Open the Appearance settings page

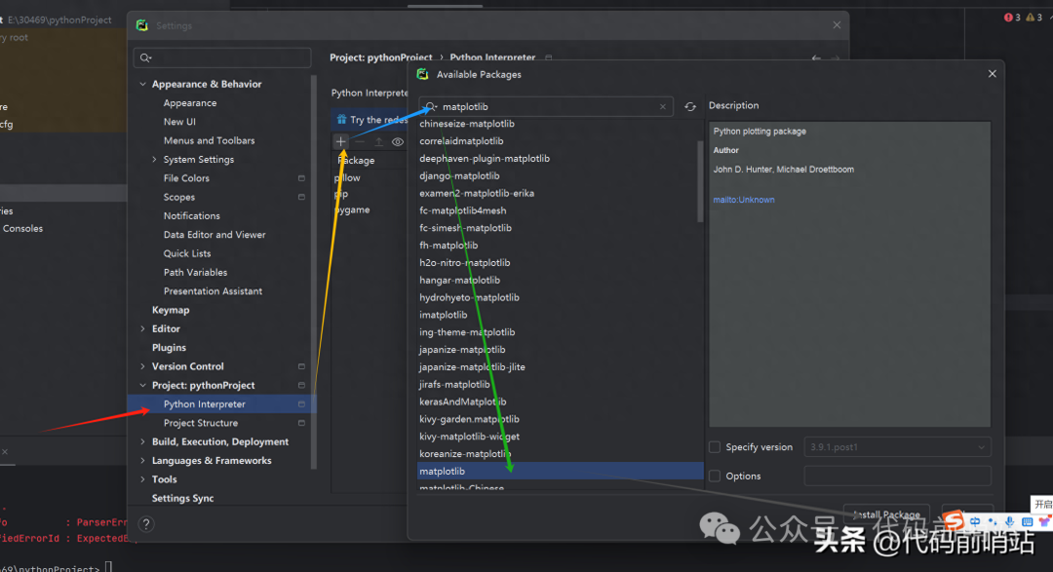(190, 102)
